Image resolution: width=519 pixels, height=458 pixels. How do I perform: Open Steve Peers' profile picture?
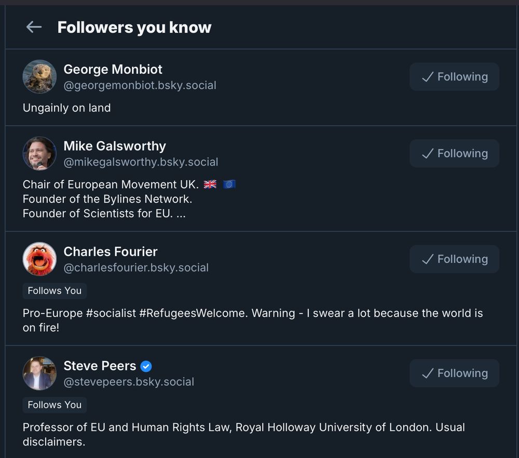[x=39, y=373]
